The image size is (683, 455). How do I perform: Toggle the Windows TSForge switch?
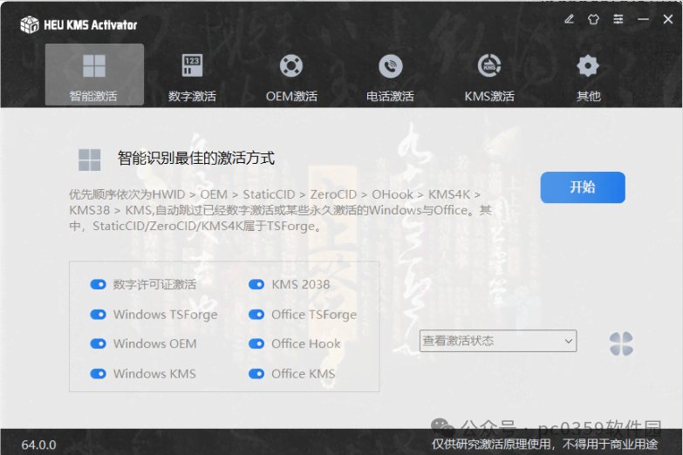click(98, 315)
